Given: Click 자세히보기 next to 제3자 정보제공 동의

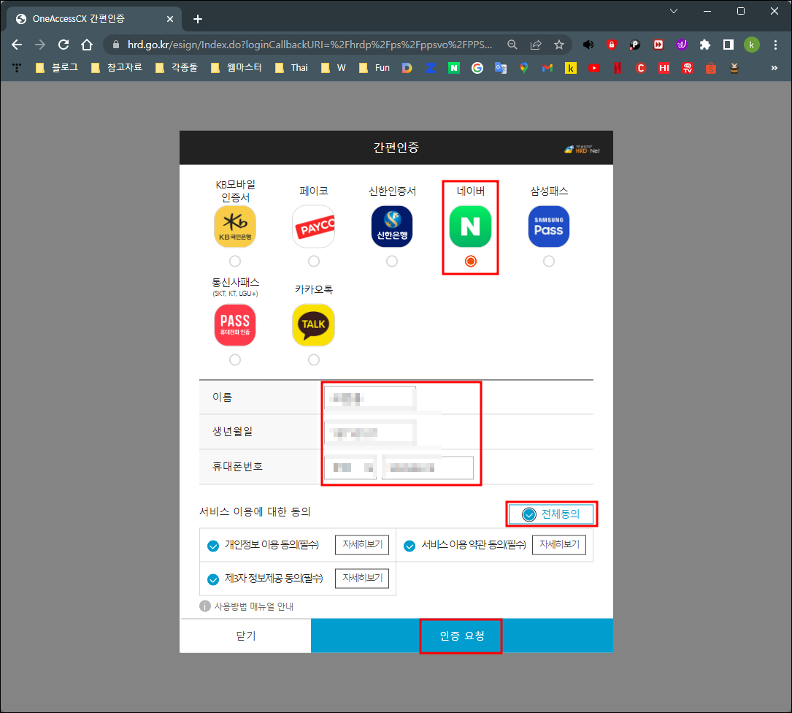Looking at the screenshot, I should (361, 578).
